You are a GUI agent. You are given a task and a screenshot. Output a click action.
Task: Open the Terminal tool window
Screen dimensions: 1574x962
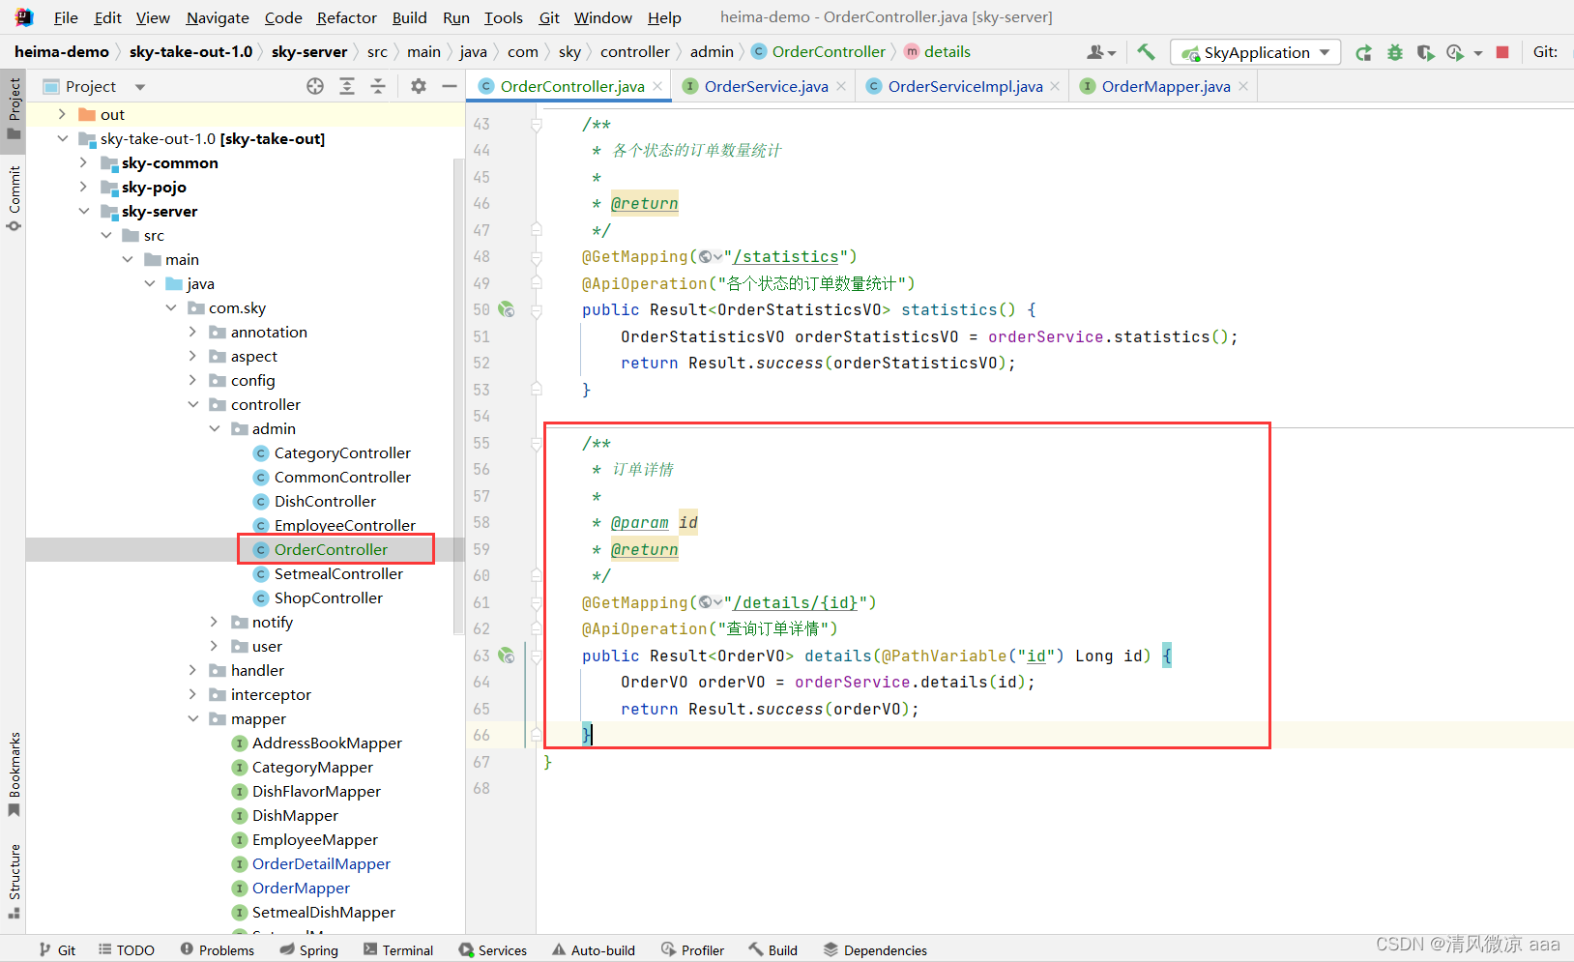point(398,950)
